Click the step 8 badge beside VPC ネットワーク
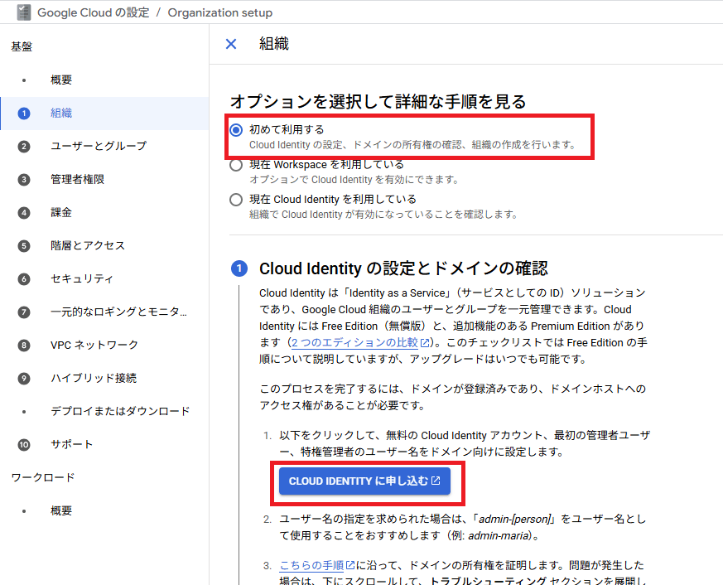Image resolution: width=723 pixels, height=585 pixels. (24, 345)
